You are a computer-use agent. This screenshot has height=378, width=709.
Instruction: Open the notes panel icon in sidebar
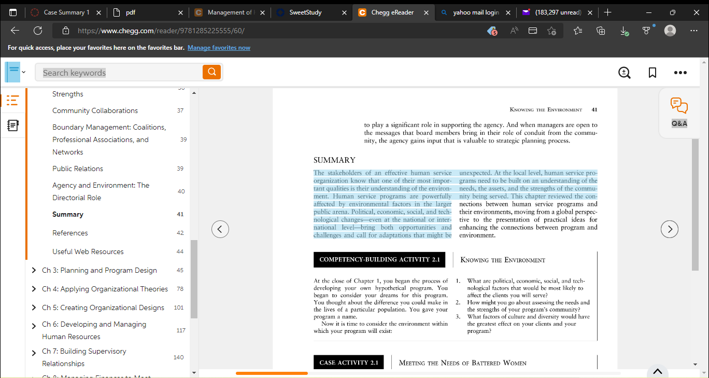pos(12,125)
